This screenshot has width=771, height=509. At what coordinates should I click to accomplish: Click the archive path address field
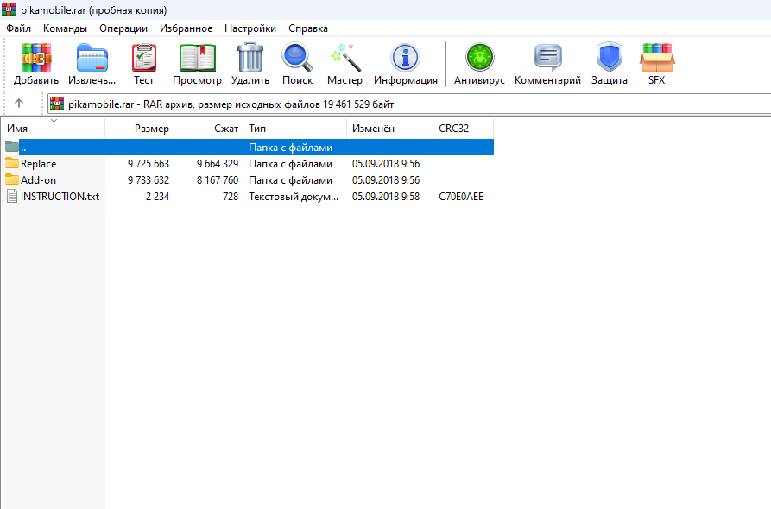tap(411, 104)
